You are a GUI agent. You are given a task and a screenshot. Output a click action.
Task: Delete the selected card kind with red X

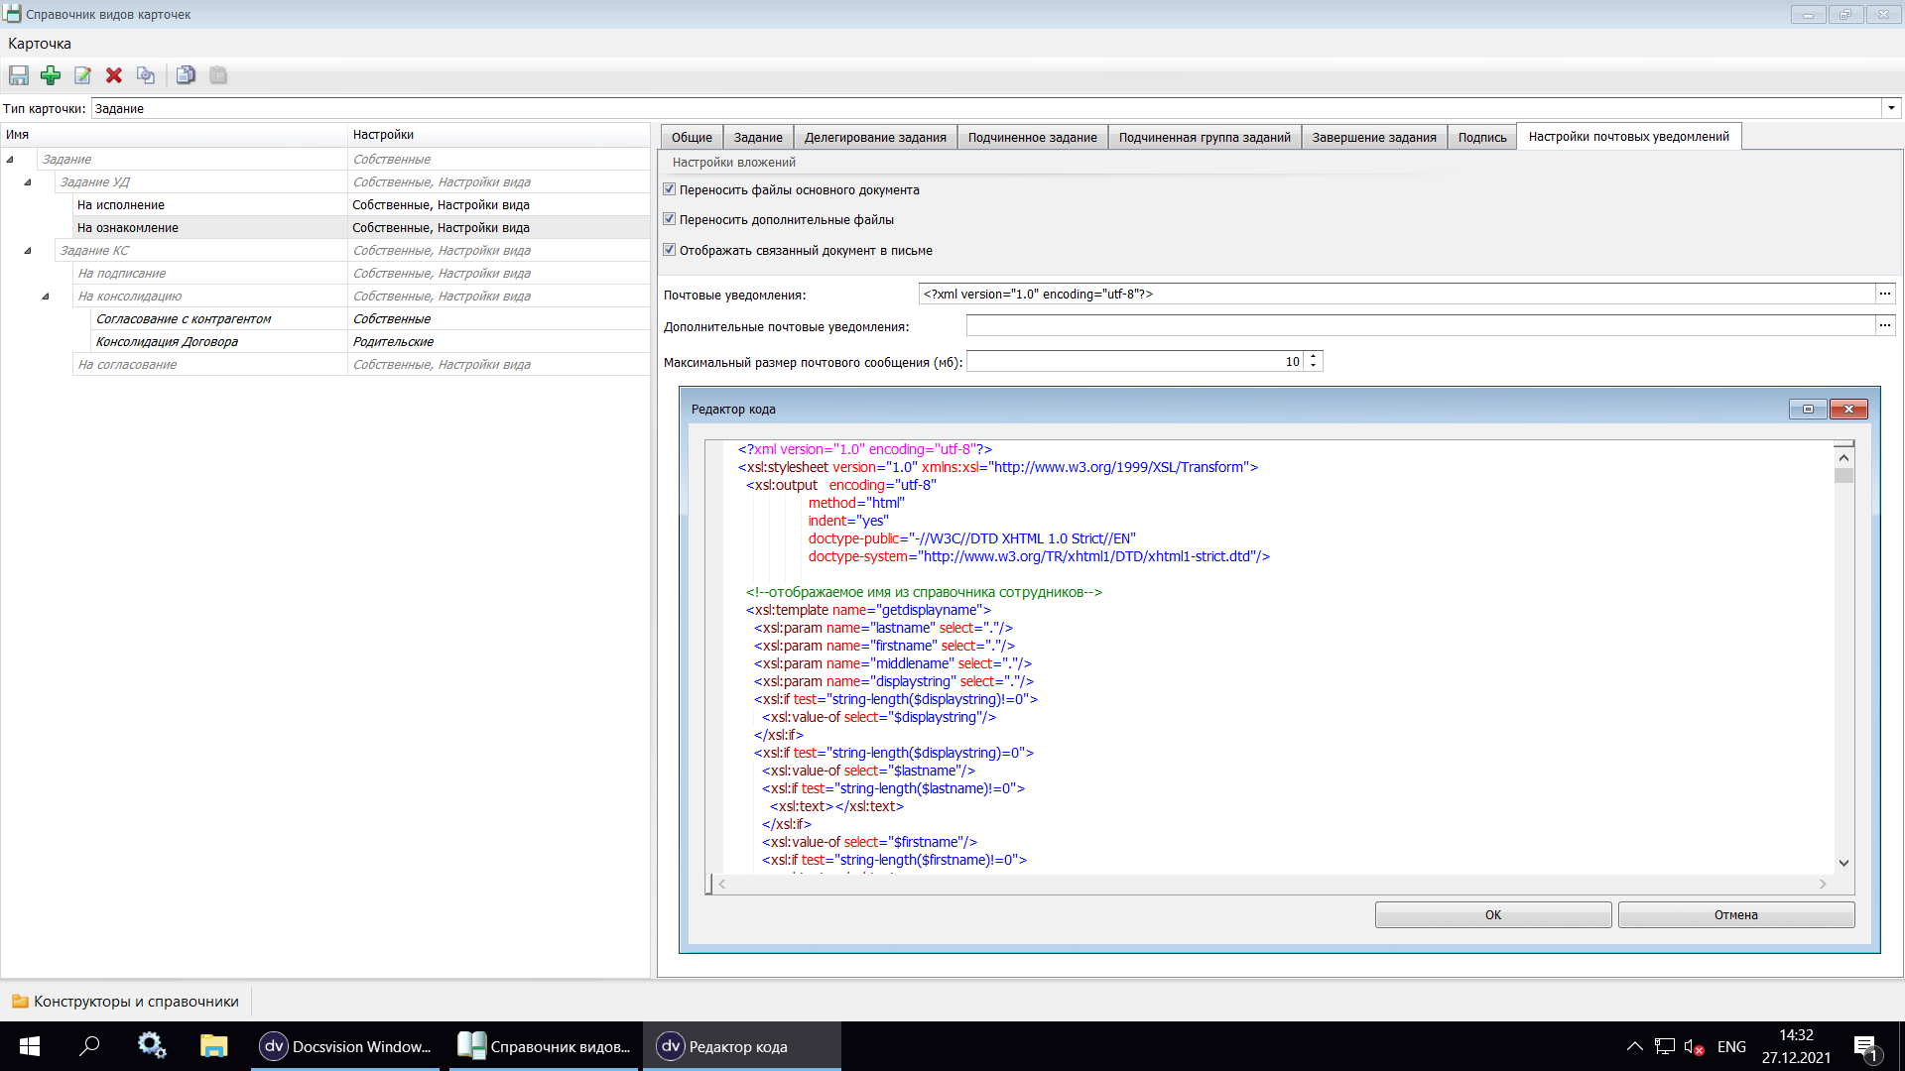click(114, 75)
